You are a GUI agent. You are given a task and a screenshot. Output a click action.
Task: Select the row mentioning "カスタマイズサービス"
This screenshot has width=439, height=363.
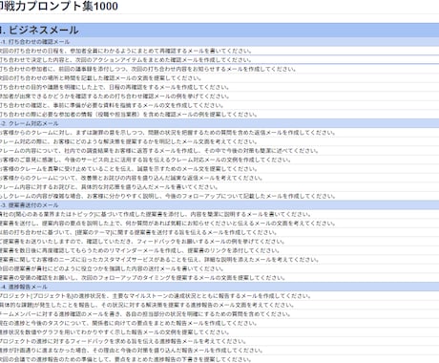219,260
